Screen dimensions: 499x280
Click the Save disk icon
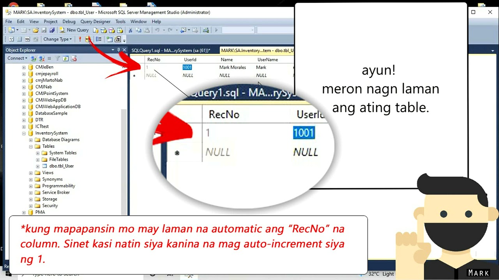click(44, 30)
